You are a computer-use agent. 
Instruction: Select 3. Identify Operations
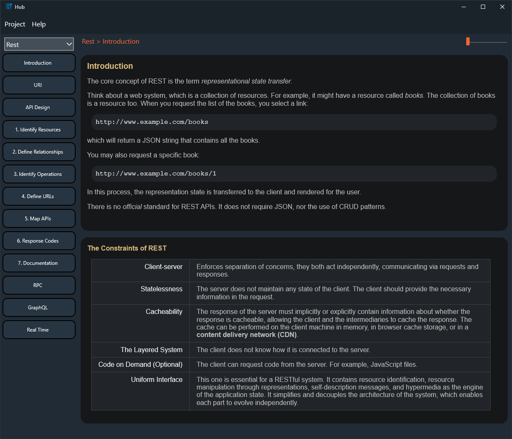coord(39,174)
